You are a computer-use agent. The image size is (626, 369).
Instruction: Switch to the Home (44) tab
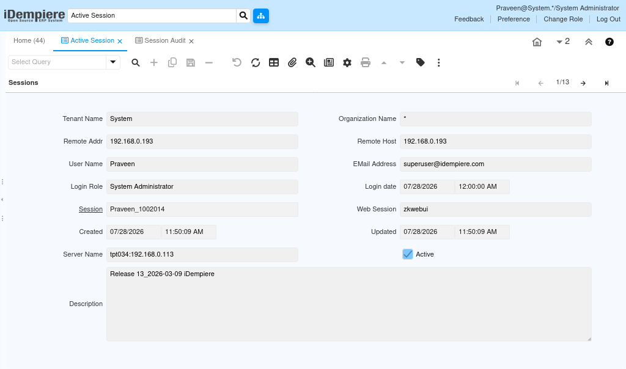coord(29,41)
